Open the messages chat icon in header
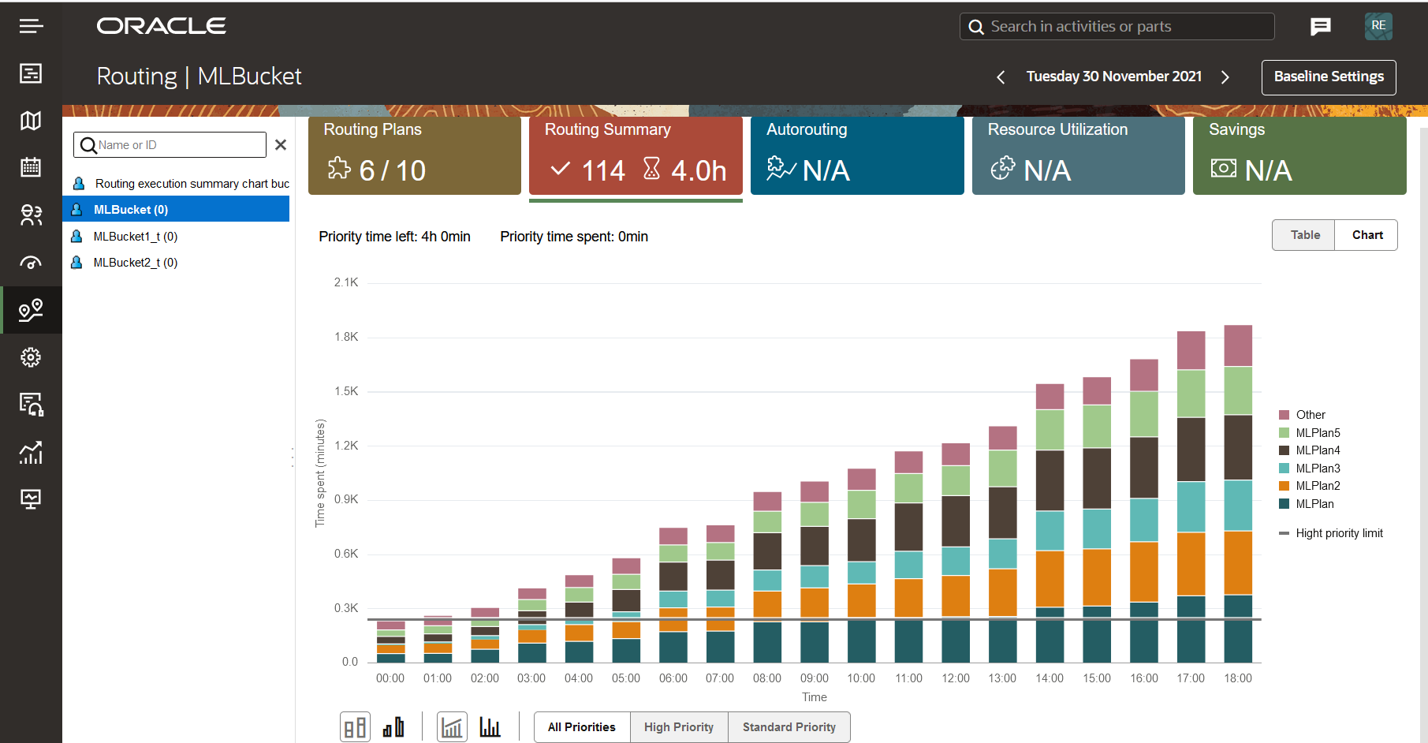 pyautogui.click(x=1321, y=27)
